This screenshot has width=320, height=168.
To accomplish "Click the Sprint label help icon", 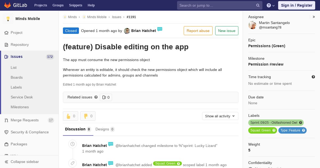I will coord(301,123).
